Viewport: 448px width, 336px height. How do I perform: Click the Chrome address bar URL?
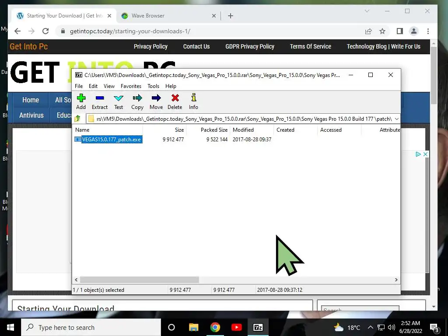(130, 31)
